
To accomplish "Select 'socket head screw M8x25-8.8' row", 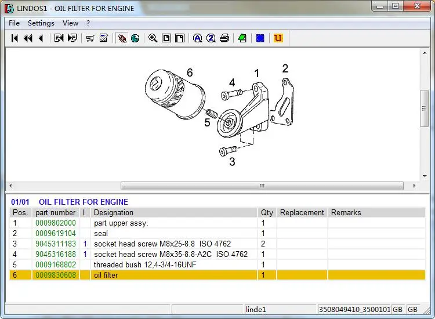I will click(x=217, y=244).
